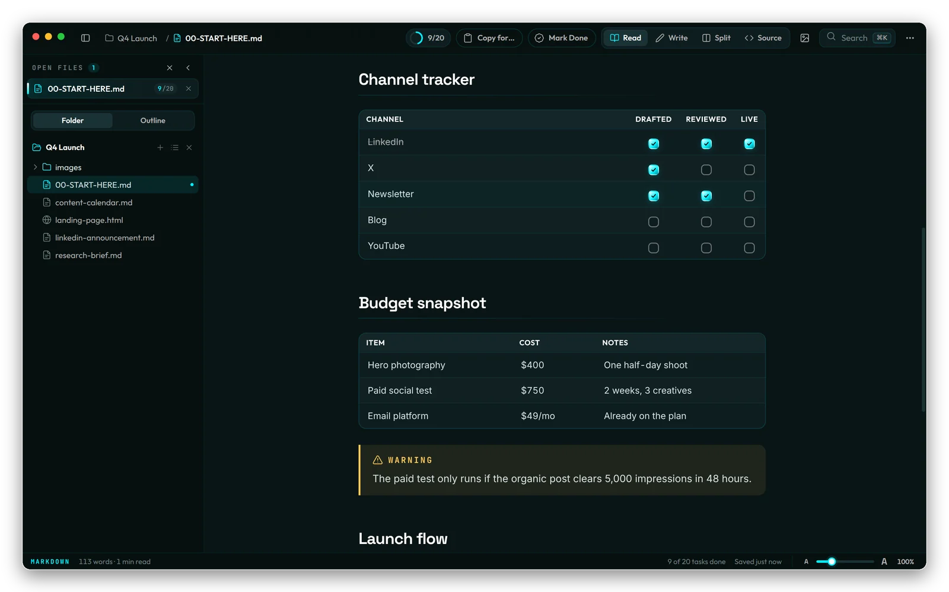Click the landing-page.html globe icon
The height and width of the screenshot is (592, 949).
[x=47, y=220]
